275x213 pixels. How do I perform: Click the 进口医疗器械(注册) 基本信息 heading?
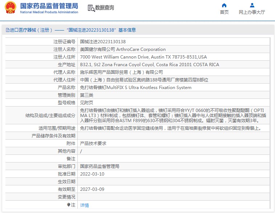point(71,30)
